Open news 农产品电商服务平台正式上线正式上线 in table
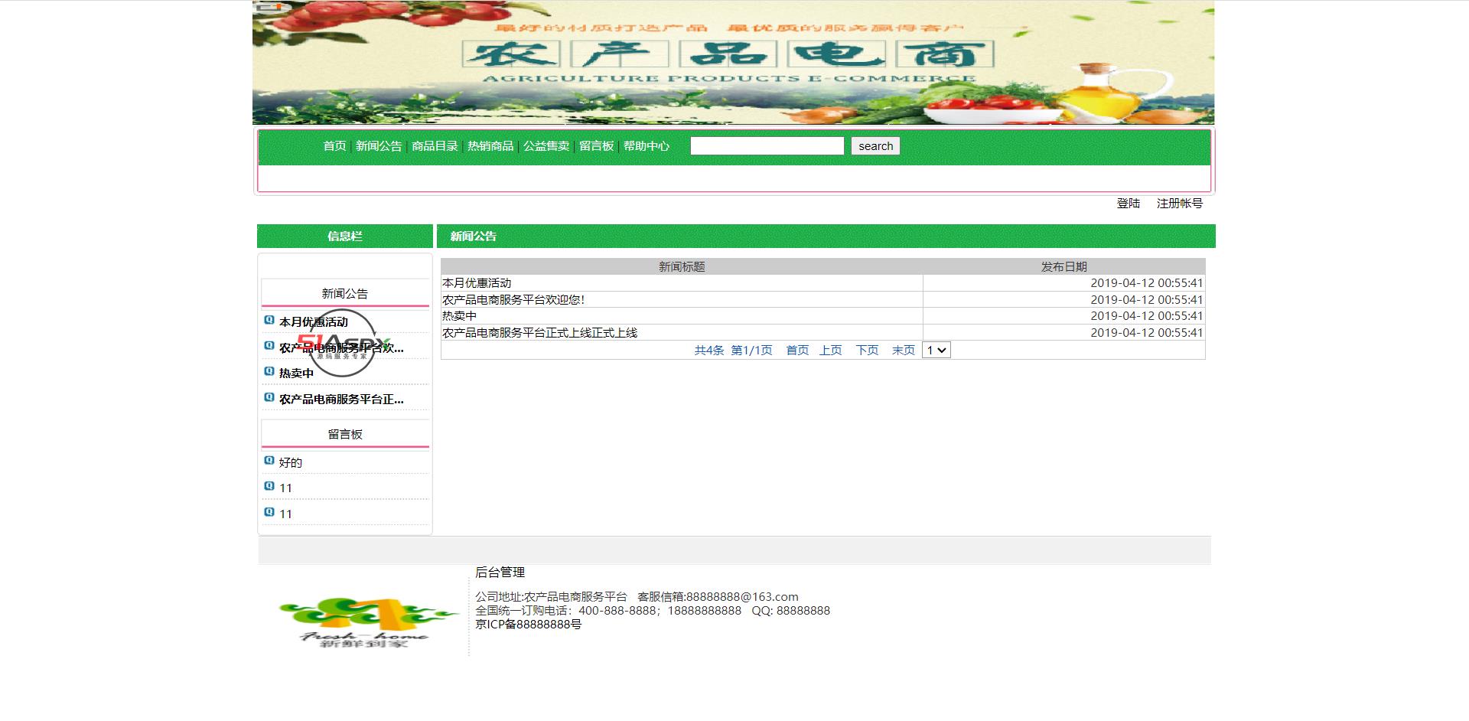The width and height of the screenshot is (1469, 721). pyautogui.click(x=539, y=333)
